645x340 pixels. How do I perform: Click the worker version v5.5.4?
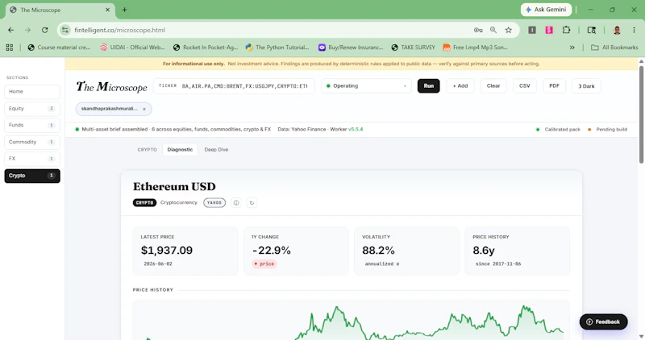pos(356,129)
